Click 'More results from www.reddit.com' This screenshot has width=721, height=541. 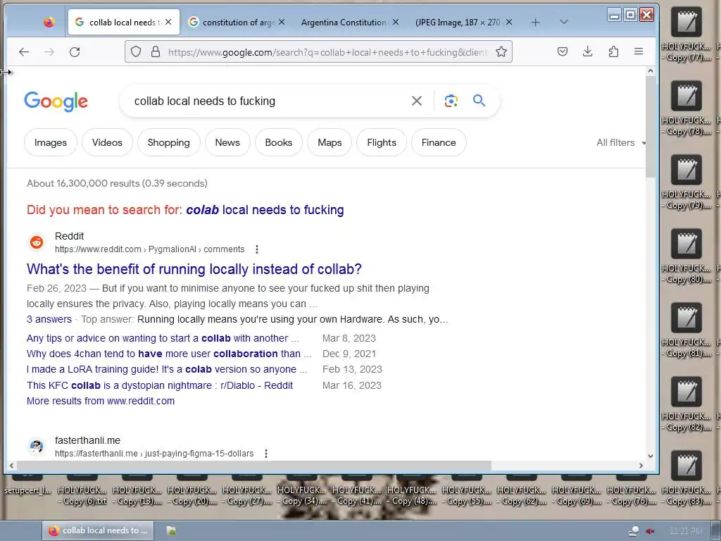(x=101, y=401)
